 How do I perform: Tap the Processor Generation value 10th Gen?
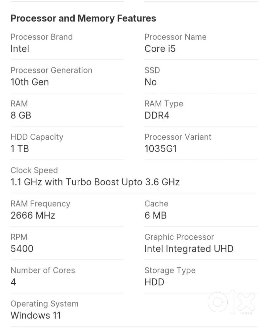click(x=30, y=82)
